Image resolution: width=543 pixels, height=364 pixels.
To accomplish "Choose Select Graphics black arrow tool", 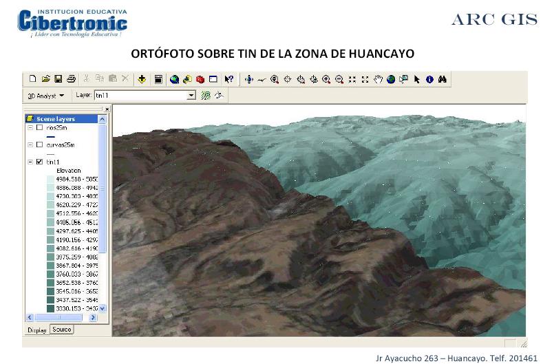I will tap(416, 79).
